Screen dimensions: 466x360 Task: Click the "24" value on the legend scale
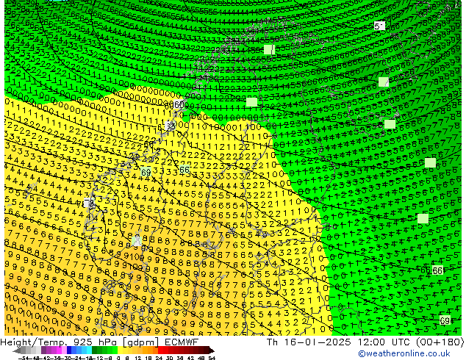pos(159,358)
